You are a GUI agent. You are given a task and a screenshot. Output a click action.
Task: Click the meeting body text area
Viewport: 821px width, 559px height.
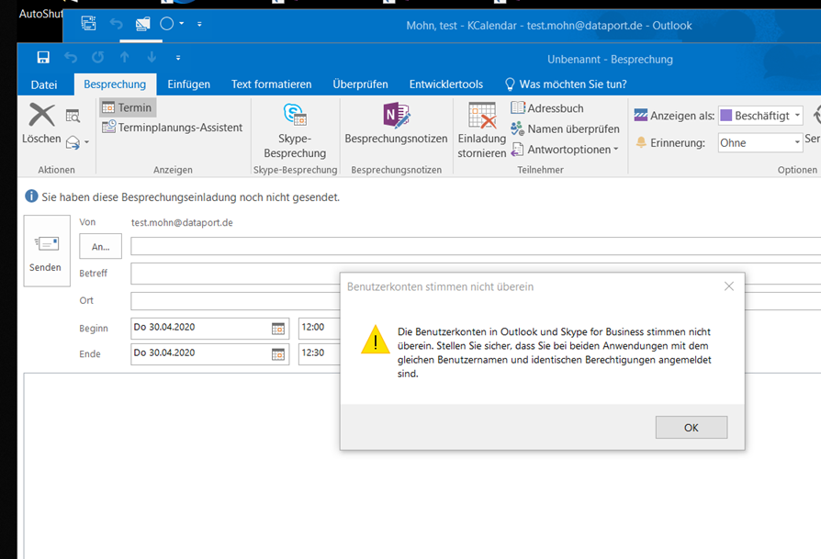422,466
